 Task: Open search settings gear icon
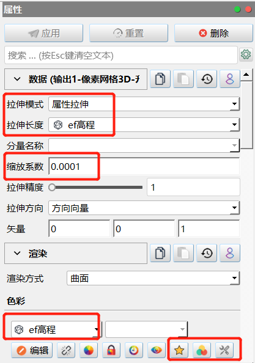click(x=246, y=54)
